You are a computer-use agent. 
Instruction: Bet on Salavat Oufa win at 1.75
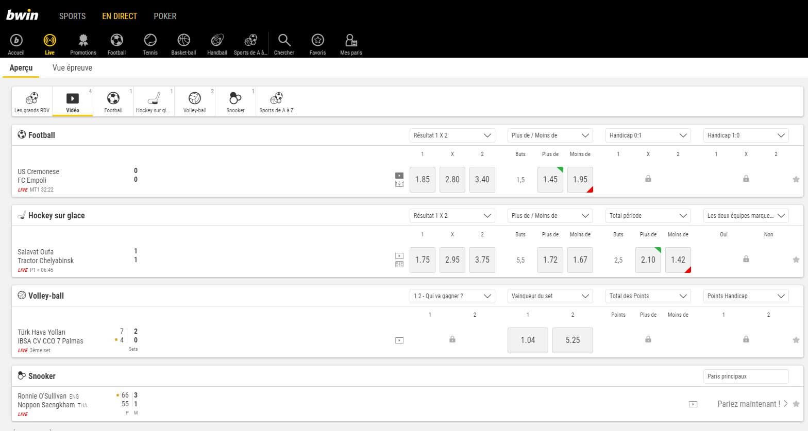click(x=423, y=260)
